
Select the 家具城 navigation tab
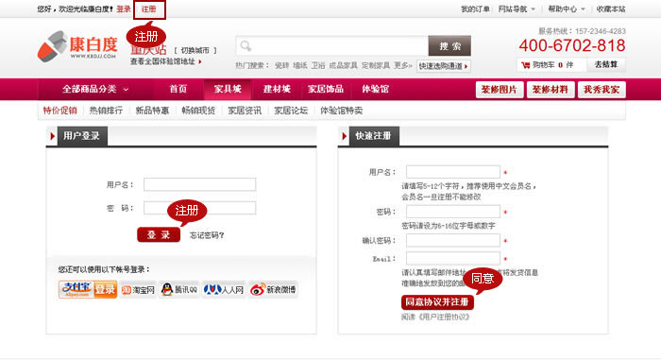point(228,89)
